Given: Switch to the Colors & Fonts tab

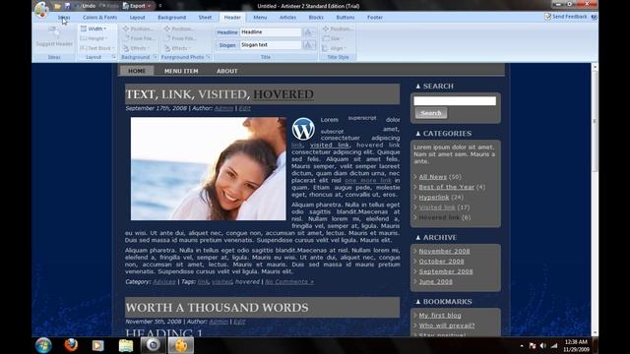Looking at the screenshot, I should [99, 18].
